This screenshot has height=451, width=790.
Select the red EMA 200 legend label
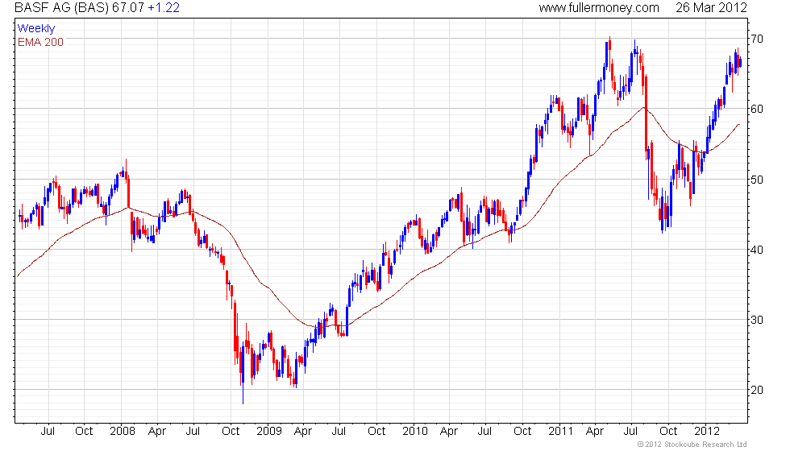pos(41,42)
